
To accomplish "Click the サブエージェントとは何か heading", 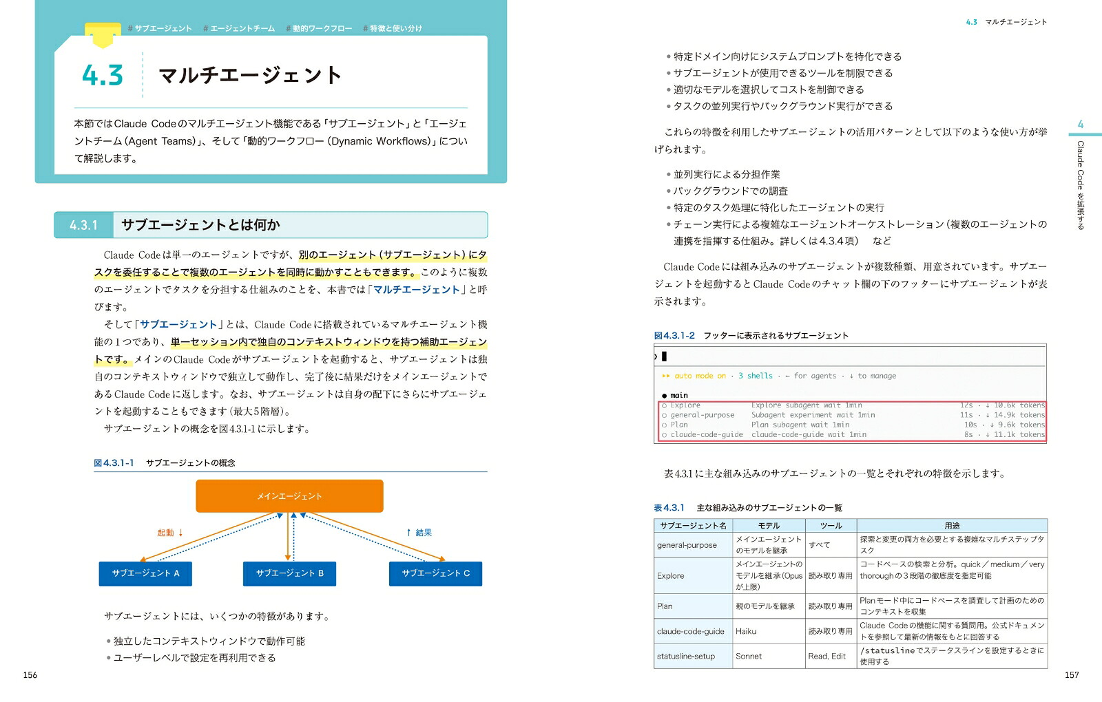I will pos(200,225).
